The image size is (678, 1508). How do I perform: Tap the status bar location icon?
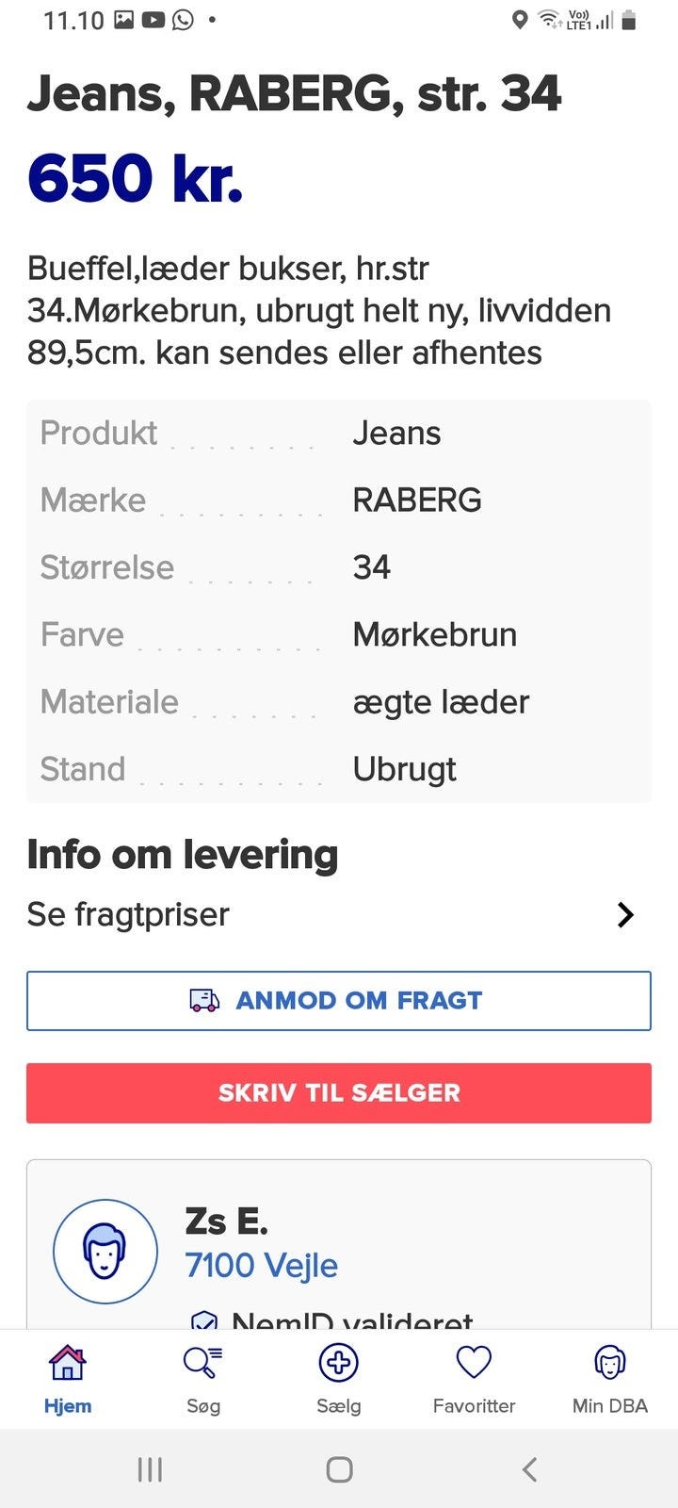click(x=519, y=20)
